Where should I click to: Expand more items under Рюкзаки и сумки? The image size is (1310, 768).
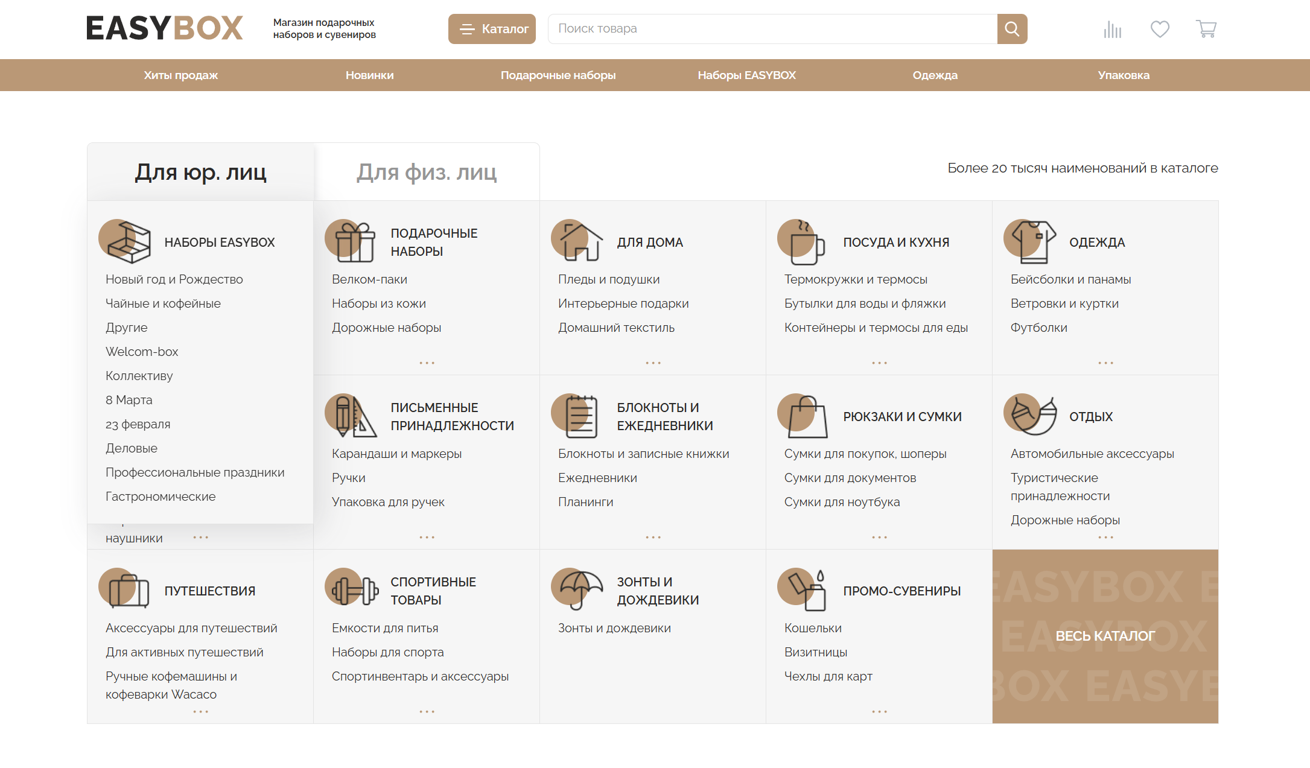coord(879,537)
